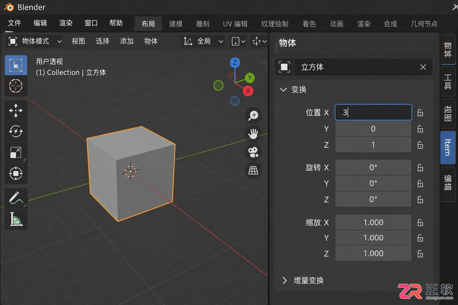The image size is (458, 305).
Task: Collapse the 变换 panel
Action: [283, 90]
